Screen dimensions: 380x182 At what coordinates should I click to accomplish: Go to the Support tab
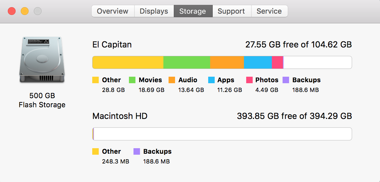232,11
